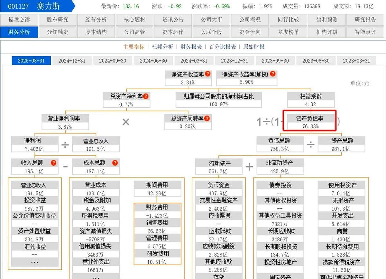Click the 负债总额 node
The image size is (386, 279).
[x=280, y=144]
